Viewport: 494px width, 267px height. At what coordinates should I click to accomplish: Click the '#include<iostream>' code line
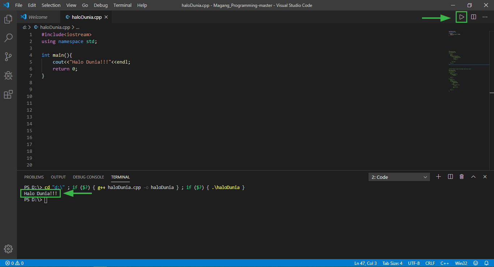(67, 34)
